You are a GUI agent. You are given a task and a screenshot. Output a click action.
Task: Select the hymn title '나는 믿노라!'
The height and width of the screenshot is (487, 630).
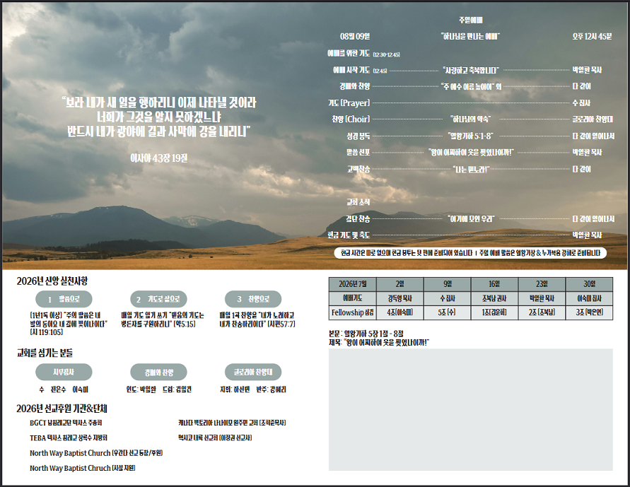point(471,170)
